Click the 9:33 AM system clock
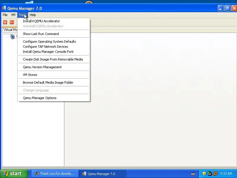 [x=226, y=174]
